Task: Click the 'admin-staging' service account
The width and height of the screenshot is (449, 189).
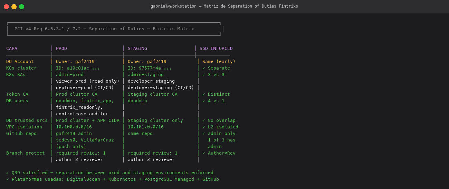Action: click(146, 75)
